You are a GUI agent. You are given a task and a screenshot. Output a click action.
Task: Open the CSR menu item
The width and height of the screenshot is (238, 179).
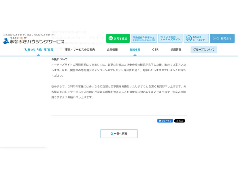(x=155, y=50)
